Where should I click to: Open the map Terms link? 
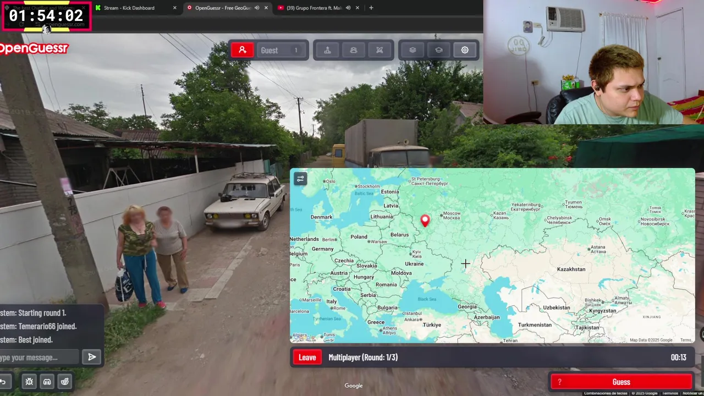[x=685, y=340]
